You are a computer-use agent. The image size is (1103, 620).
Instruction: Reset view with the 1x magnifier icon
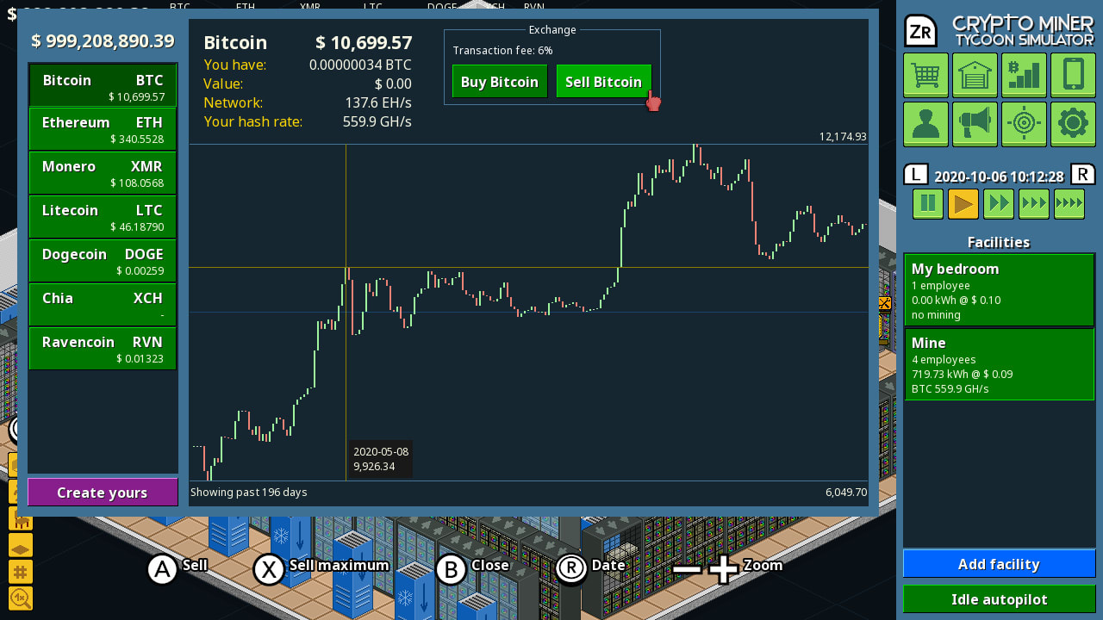(x=20, y=598)
